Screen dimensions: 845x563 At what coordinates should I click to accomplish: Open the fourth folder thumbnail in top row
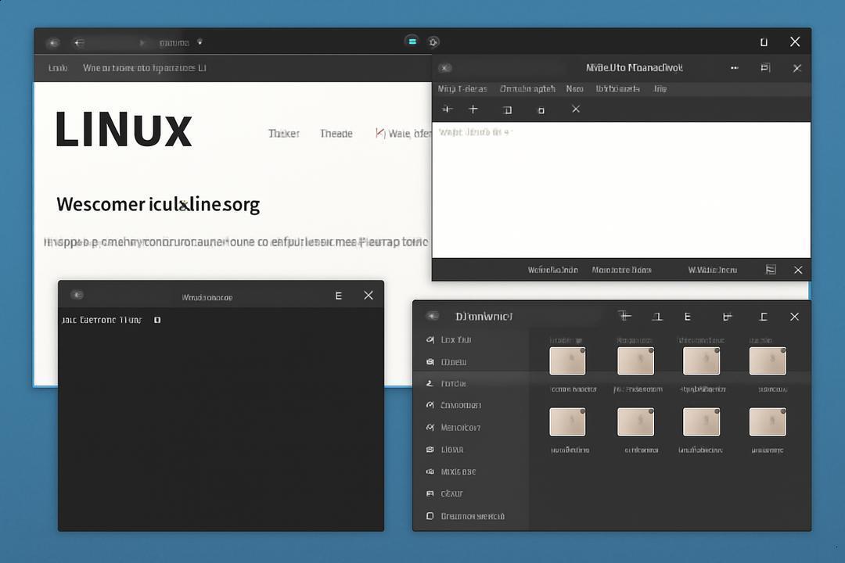[768, 361]
